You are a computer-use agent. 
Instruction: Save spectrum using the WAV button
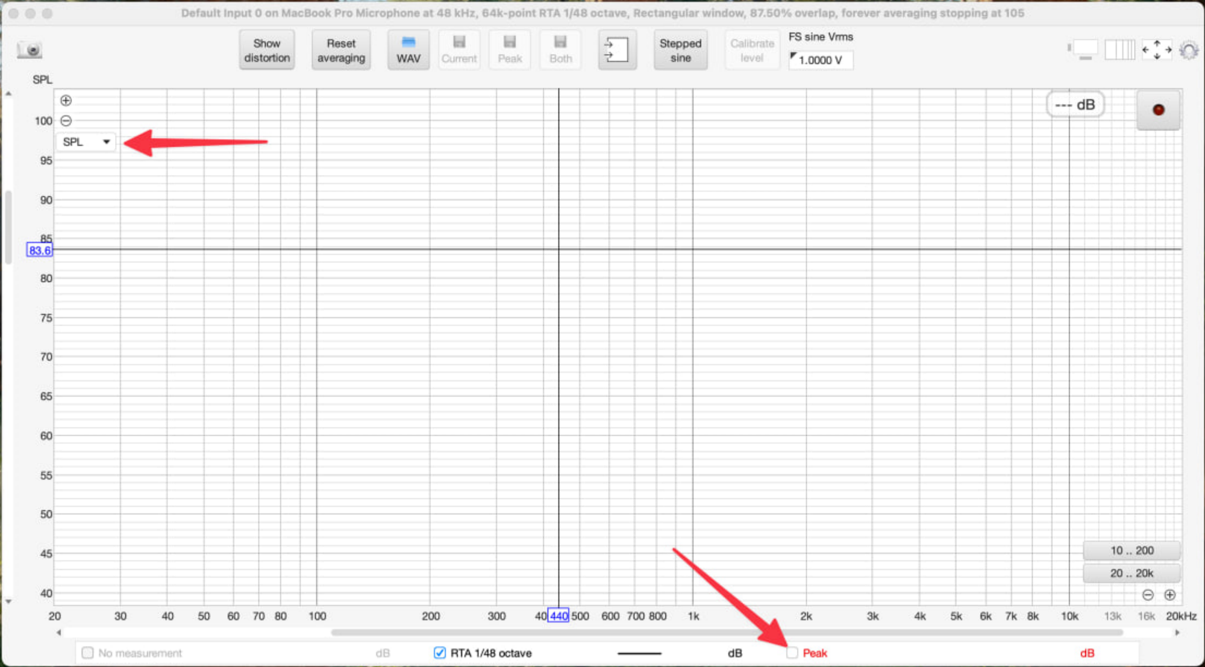click(408, 50)
